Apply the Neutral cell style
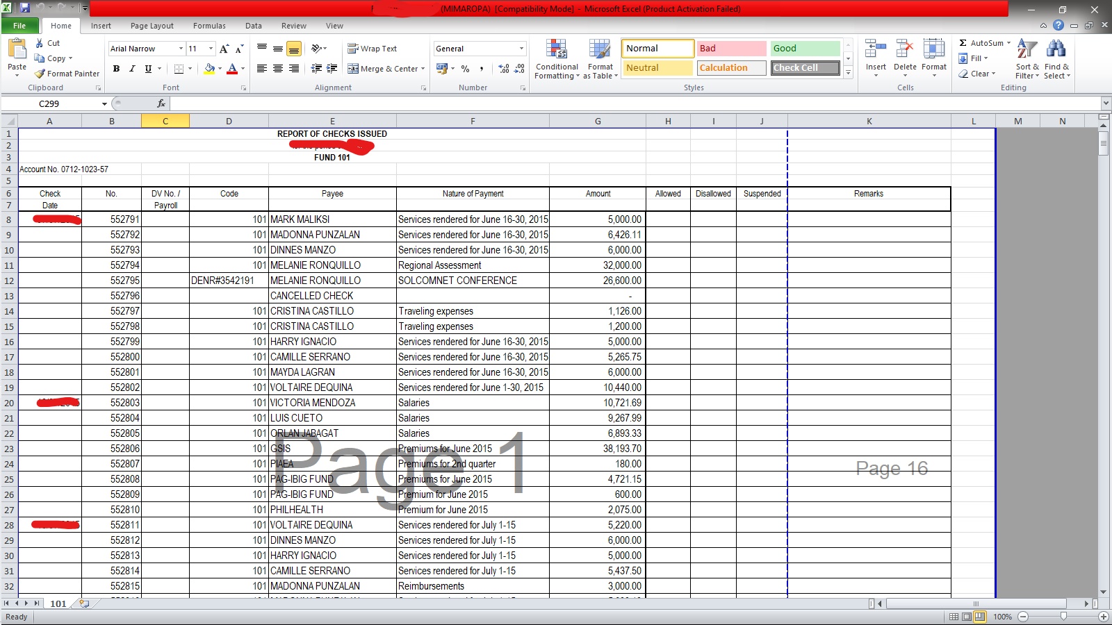This screenshot has width=1112, height=625. (x=657, y=67)
